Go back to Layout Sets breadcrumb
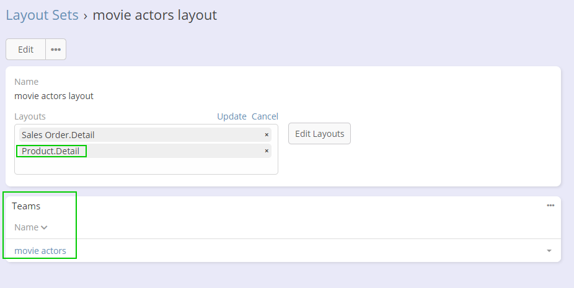Image resolution: width=574 pixels, height=288 pixels. tap(42, 15)
